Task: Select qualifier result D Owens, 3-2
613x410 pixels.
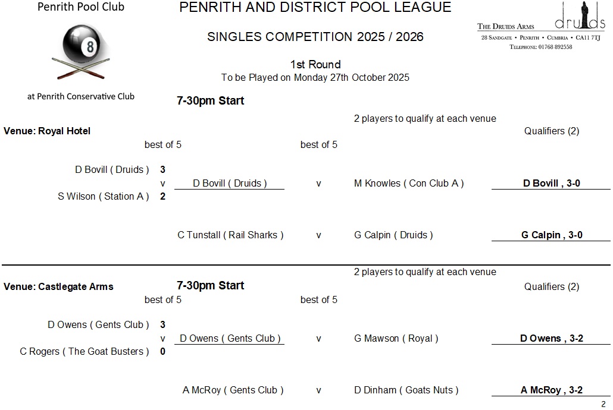Action: [x=551, y=339]
